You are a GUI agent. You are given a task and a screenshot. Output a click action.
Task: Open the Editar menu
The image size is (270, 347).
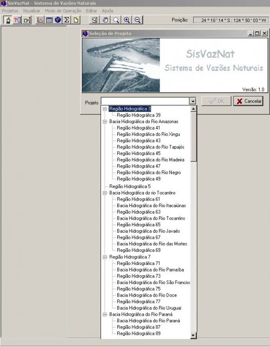click(x=91, y=11)
